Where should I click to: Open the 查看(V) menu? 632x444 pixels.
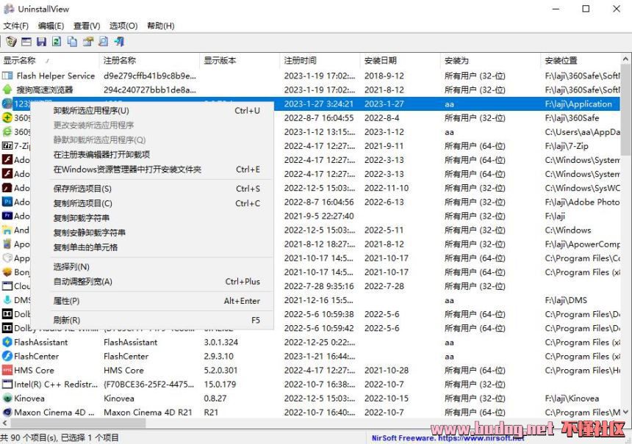tap(87, 26)
